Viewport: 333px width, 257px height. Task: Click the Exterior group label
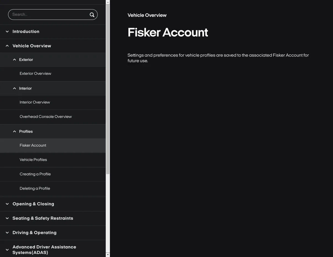pyautogui.click(x=26, y=60)
